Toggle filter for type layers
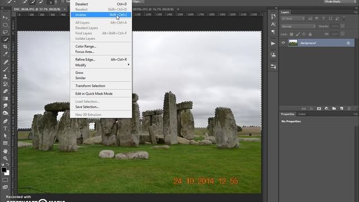Image resolution: width=359 pixels, height=202 pixels. tap(324, 19)
